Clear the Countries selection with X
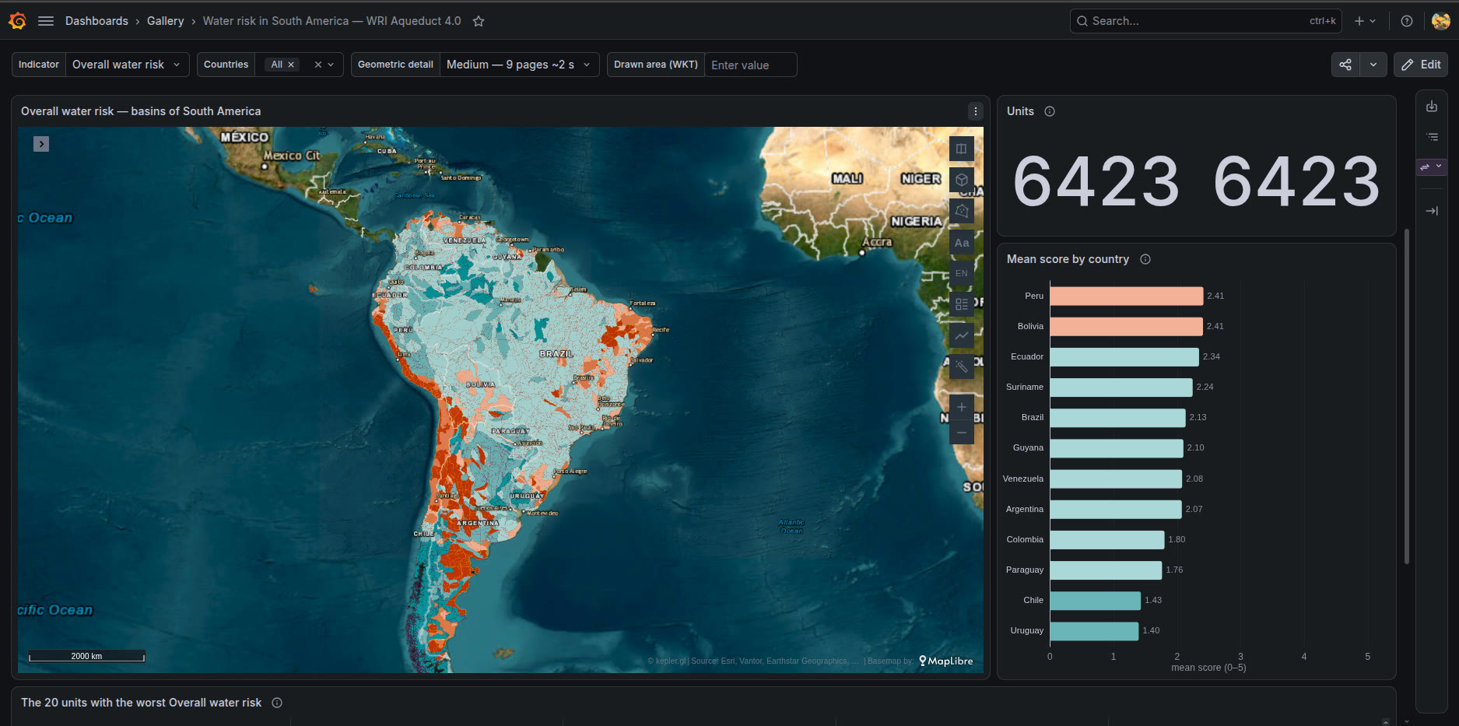 tap(317, 65)
